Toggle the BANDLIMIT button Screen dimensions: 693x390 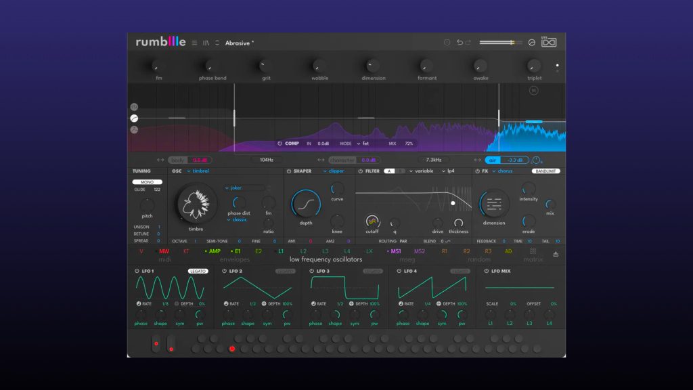click(x=545, y=171)
